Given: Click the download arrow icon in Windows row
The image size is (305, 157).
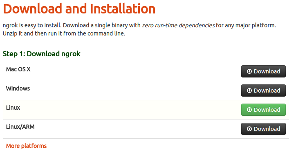Looking at the screenshot, I should coord(249,91).
